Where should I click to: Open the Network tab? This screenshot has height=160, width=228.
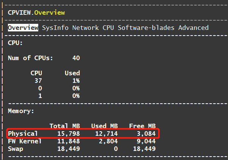click(x=86, y=28)
